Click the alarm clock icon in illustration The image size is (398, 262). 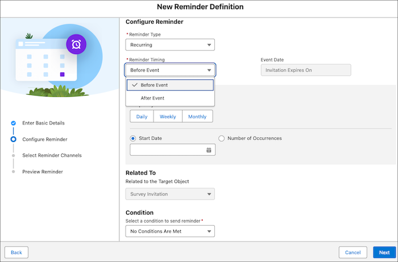[76, 44]
